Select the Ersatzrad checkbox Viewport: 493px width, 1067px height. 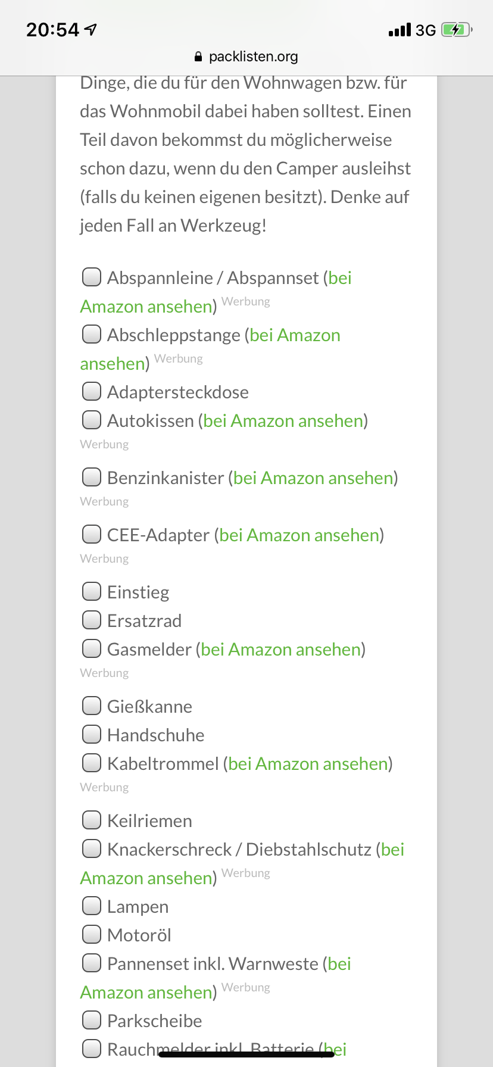click(91, 620)
